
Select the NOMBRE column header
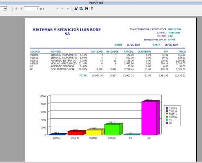pyautogui.click(x=56, y=52)
